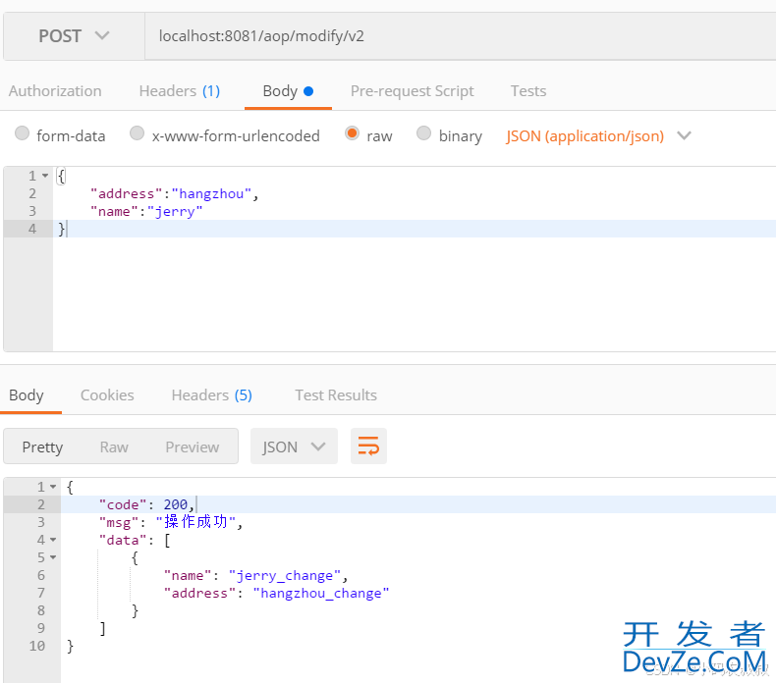Collapse request body line 1 fold arrow
The height and width of the screenshot is (683, 776).
click(45, 176)
